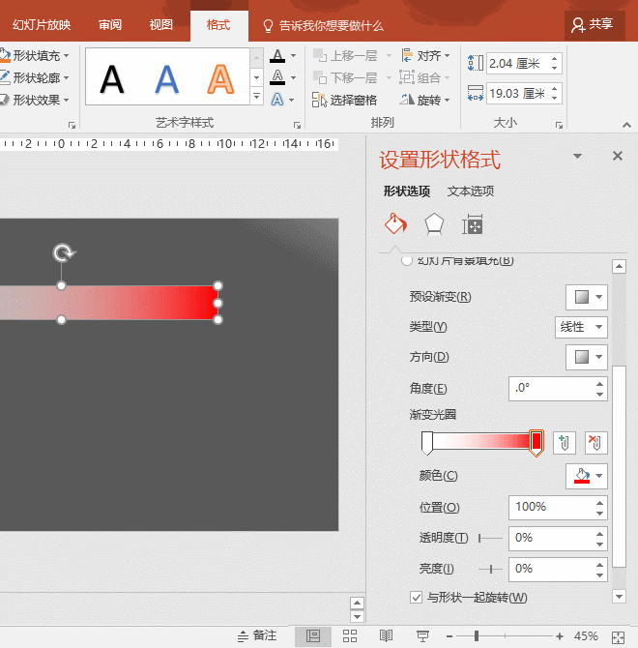Click the 告诉我你想要做什么 search box

(324, 25)
